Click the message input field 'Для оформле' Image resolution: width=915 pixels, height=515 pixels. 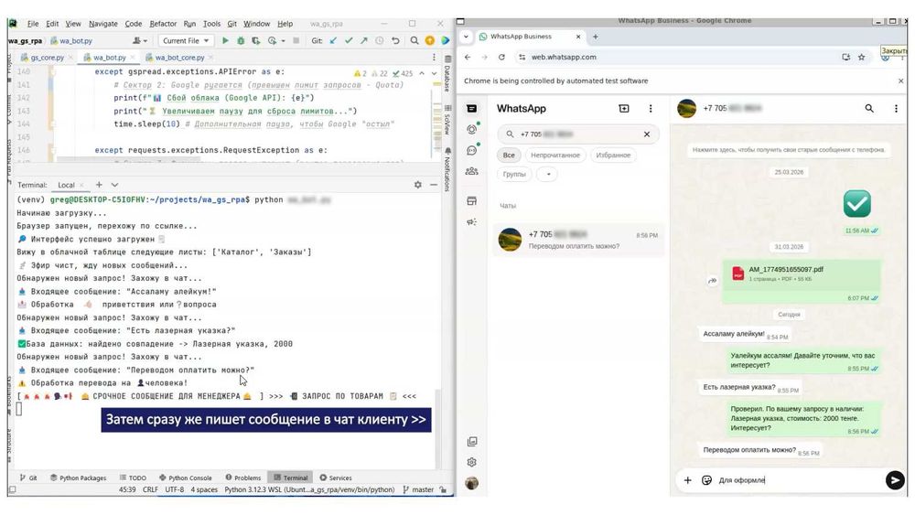(800, 480)
